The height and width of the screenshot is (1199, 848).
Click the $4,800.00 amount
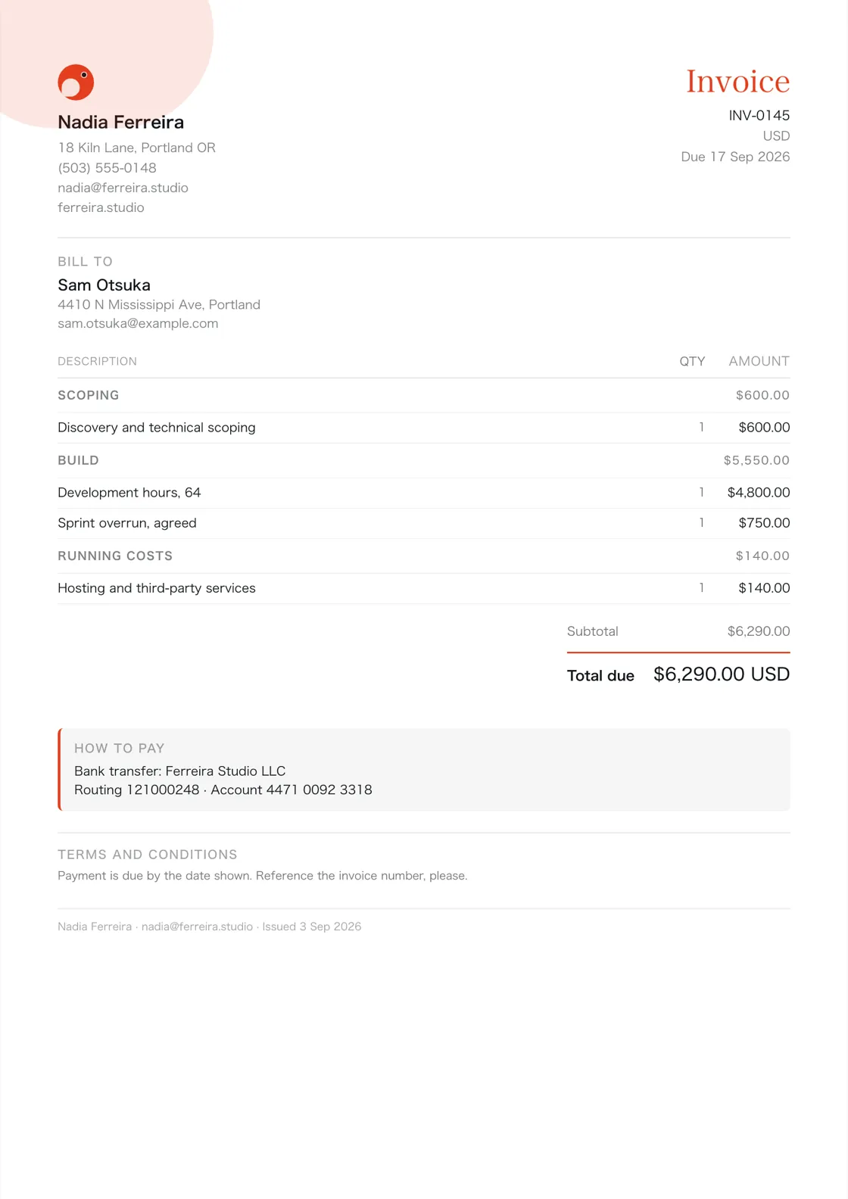point(759,493)
